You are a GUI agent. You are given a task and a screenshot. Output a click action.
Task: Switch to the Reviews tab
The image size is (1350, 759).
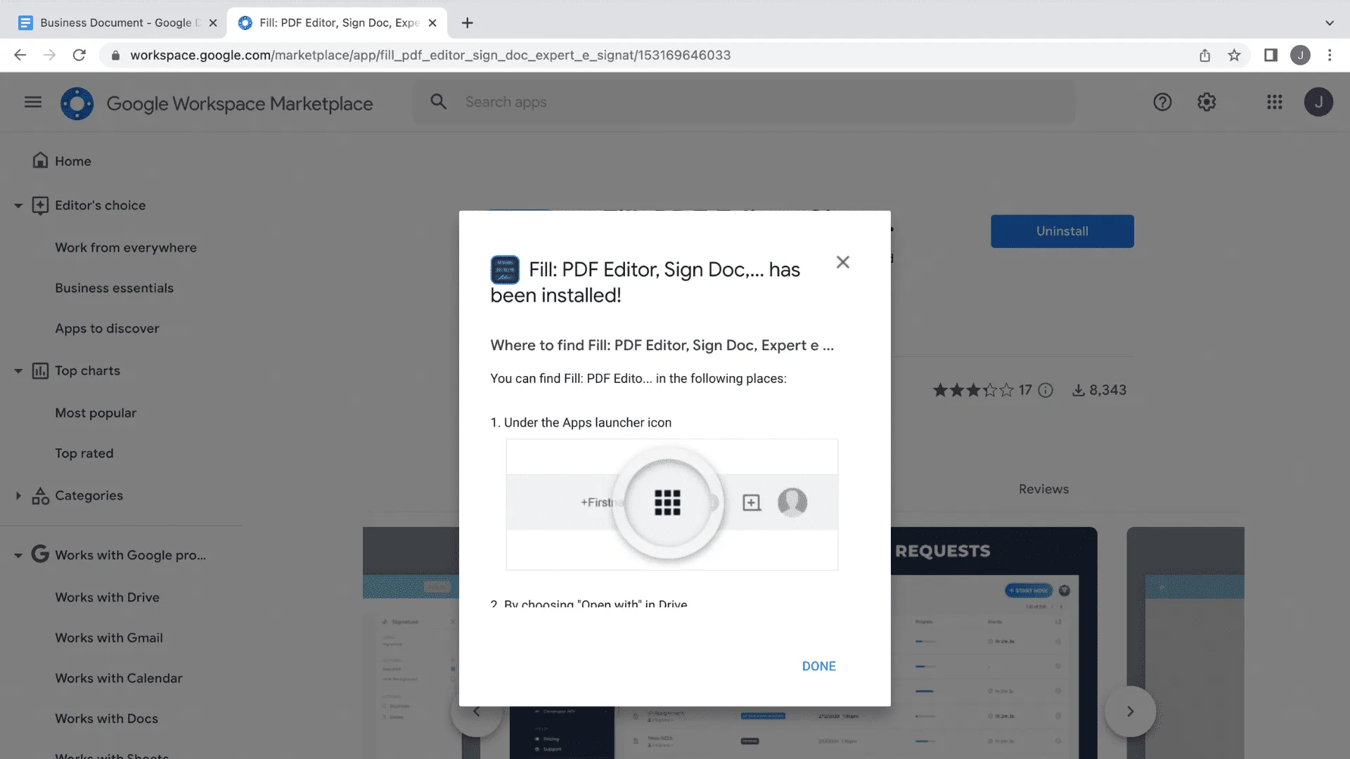[1043, 488]
